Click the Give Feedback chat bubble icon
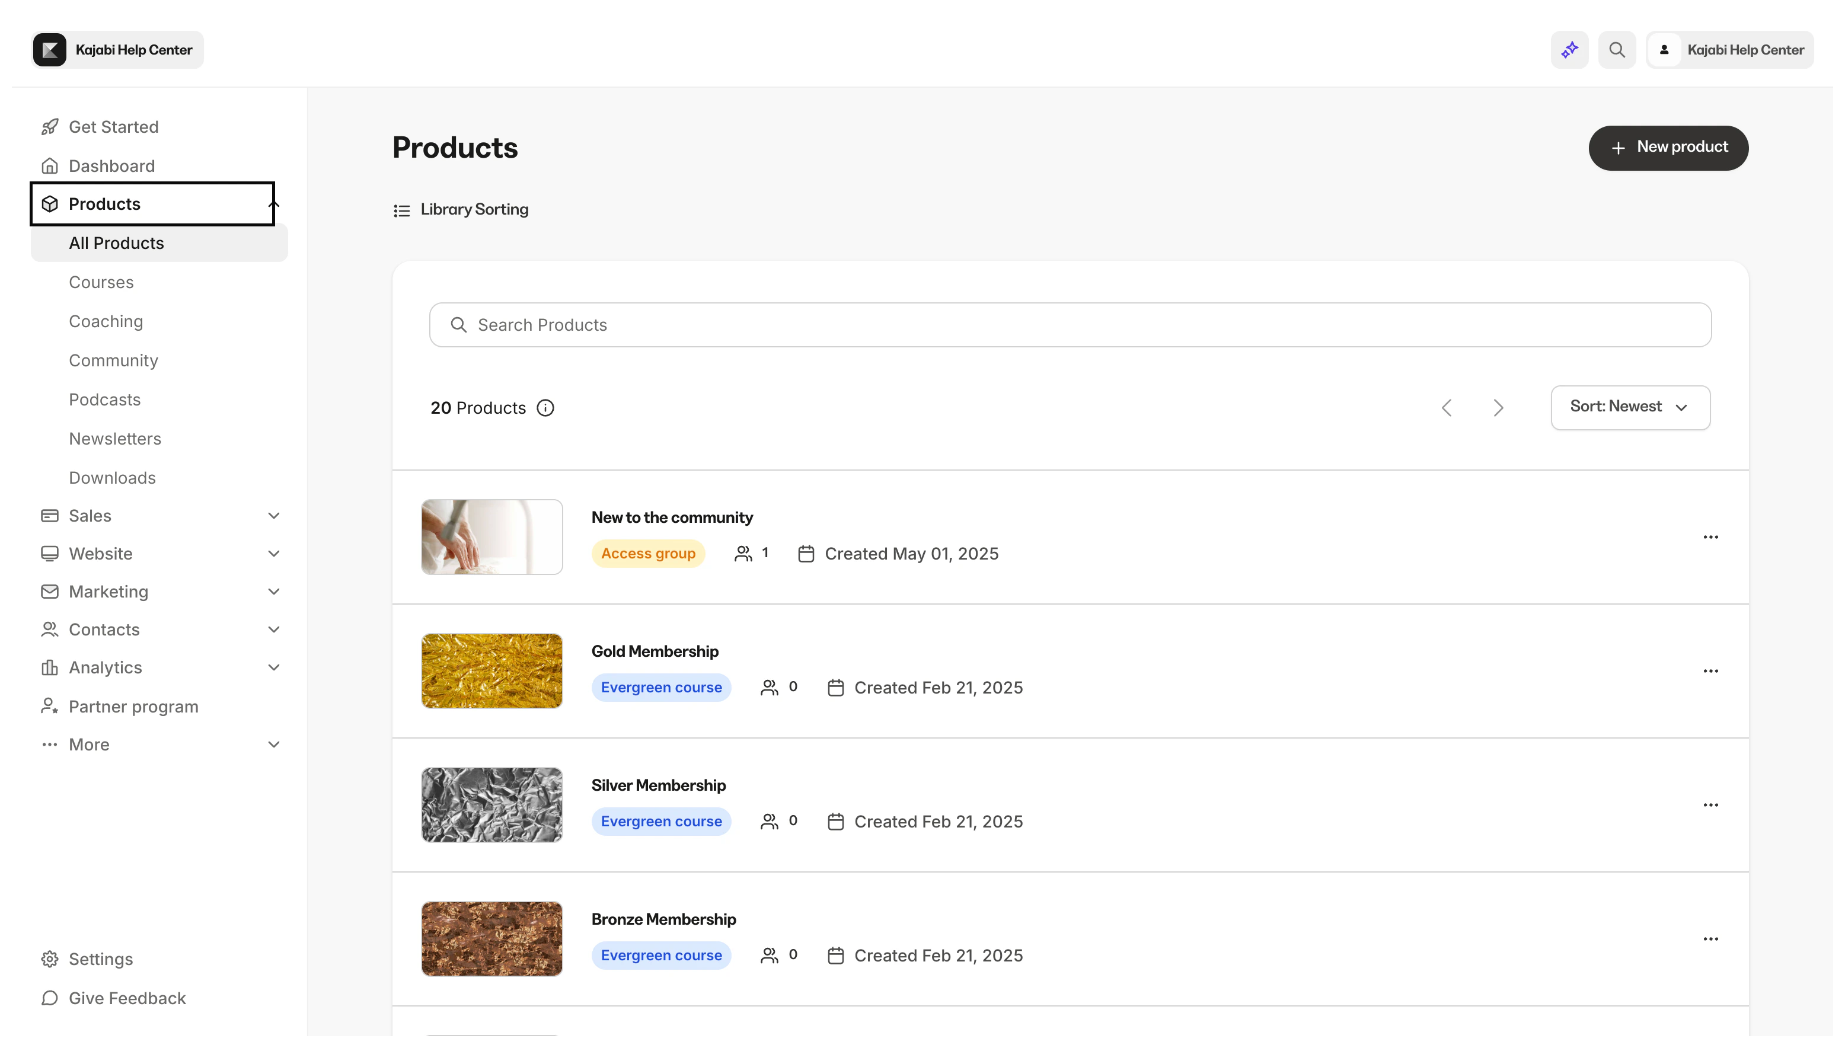1845x1048 pixels. [x=50, y=998]
